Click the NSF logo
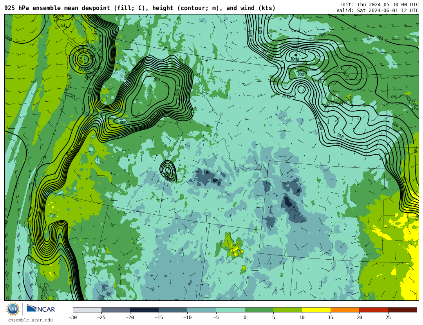Image resolution: width=423 pixels, height=325 pixels. tap(13, 309)
